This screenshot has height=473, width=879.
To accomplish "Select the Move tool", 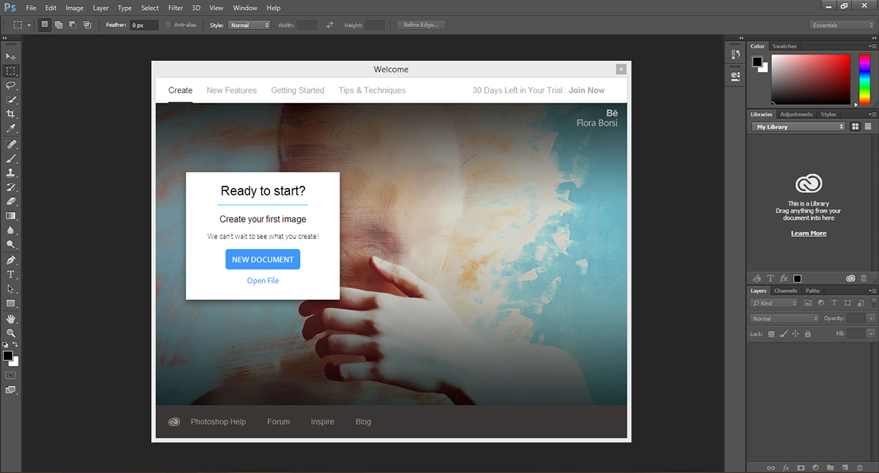I will click(x=11, y=56).
